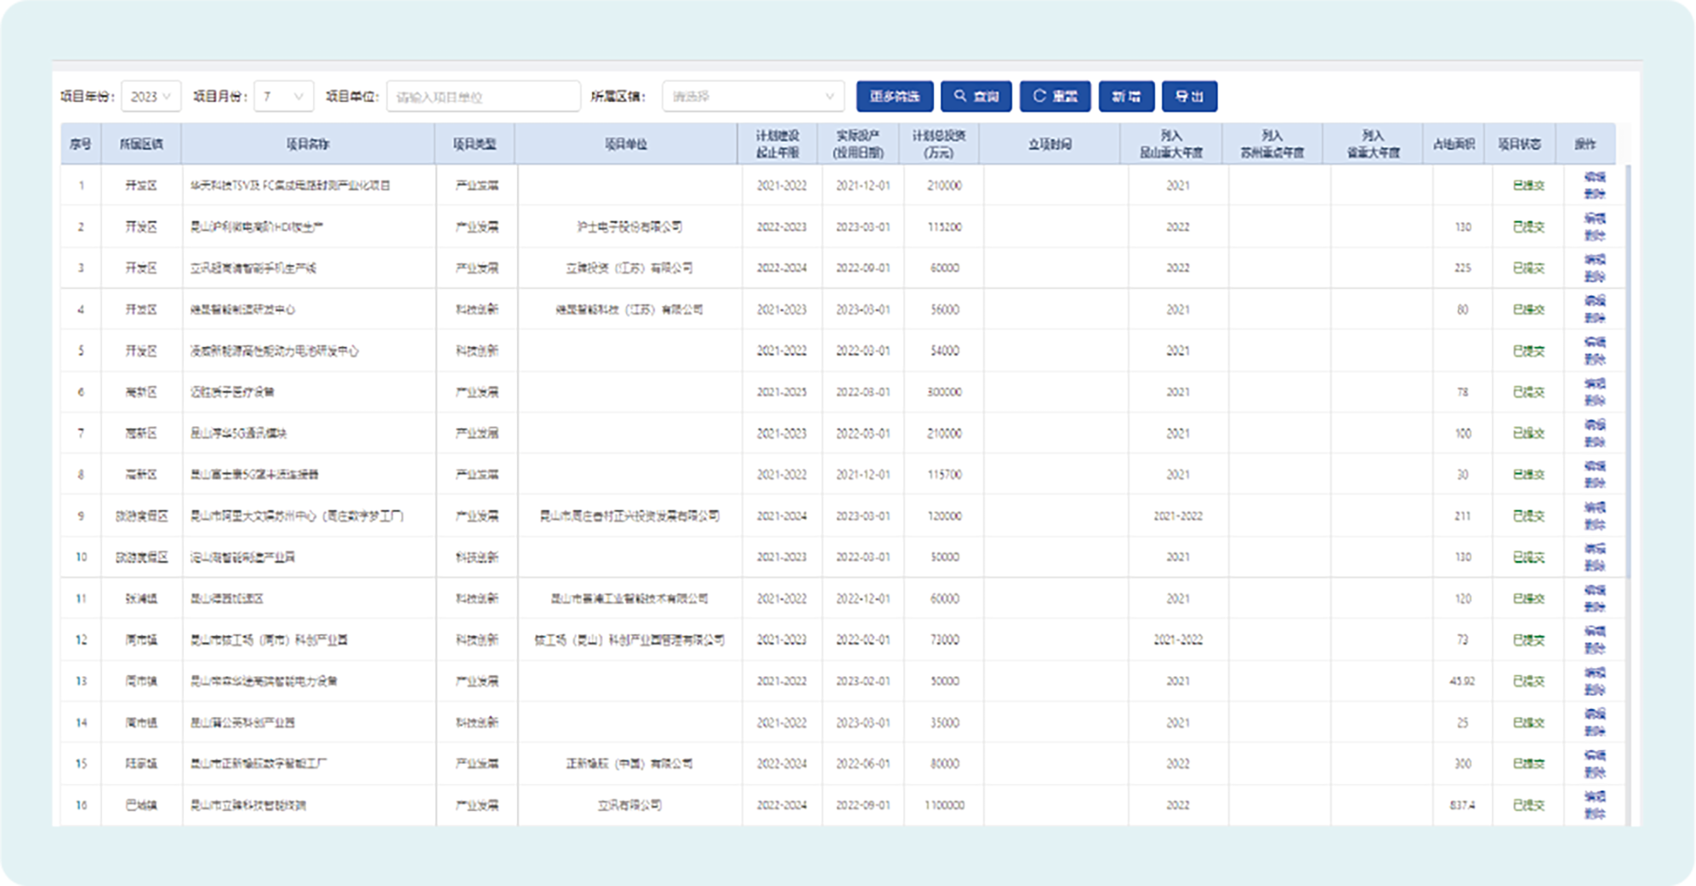This screenshot has width=1696, height=886.
Task: Click the 重置 reset button with refresh icon
Action: click(x=1055, y=96)
